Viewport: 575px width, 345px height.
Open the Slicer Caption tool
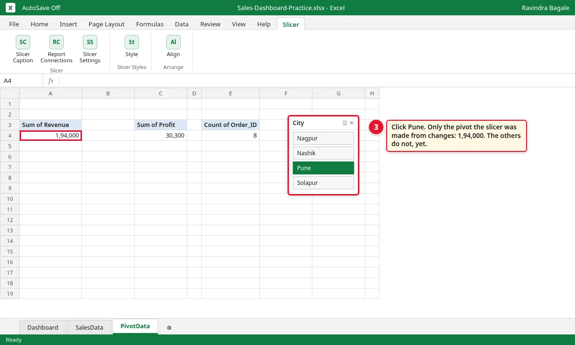(x=23, y=49)
